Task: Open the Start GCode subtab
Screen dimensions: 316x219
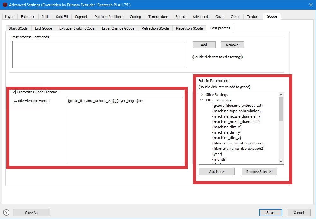Action: click(x=18, y=28)
